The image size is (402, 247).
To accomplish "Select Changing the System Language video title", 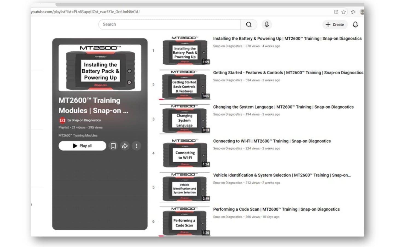I will click(283, 107).
